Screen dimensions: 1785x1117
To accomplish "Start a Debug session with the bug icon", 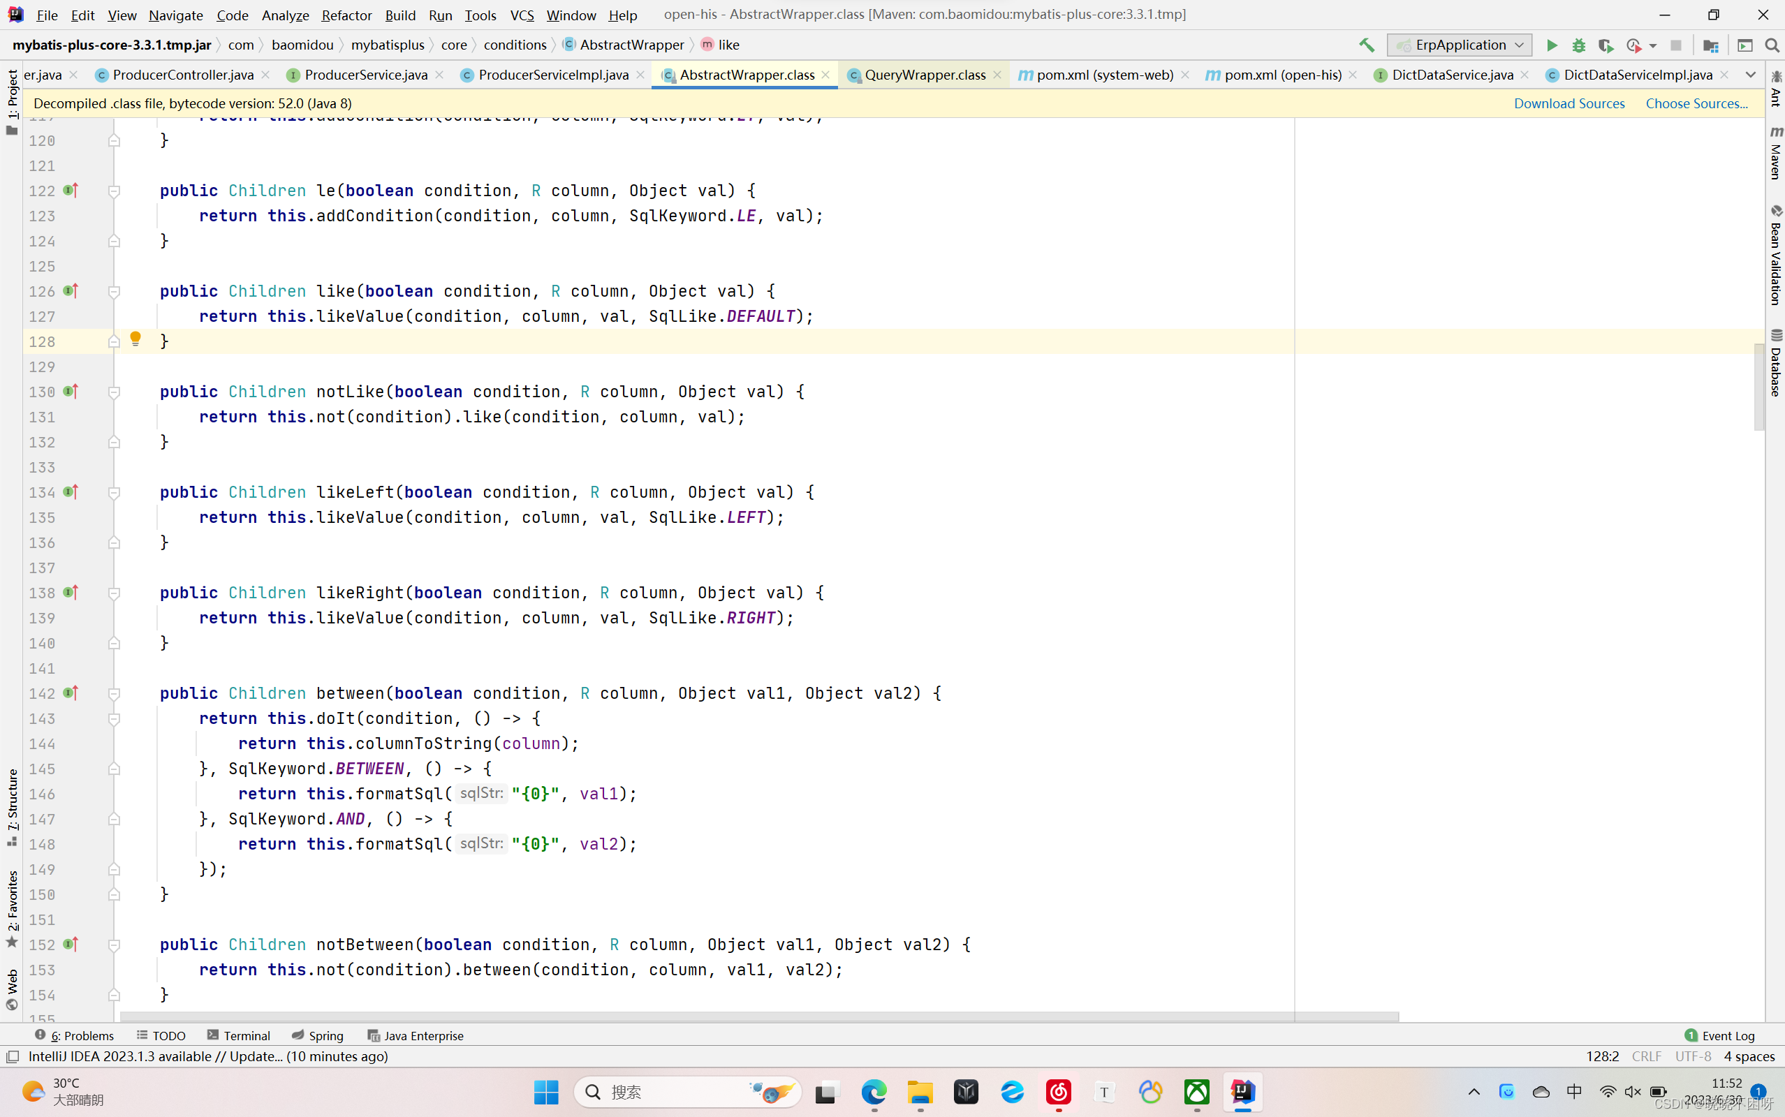I will click(1578, 45).
